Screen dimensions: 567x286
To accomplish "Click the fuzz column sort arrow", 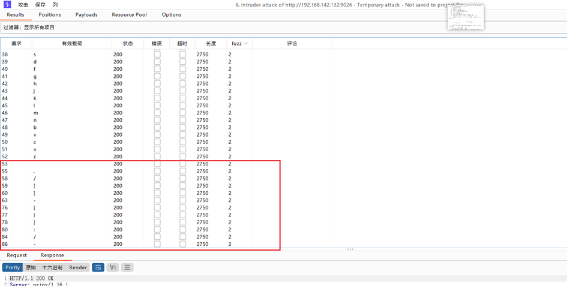I will tap(246, 43).
